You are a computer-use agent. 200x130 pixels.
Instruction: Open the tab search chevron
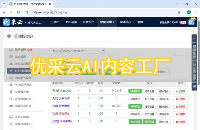point(4,4)
